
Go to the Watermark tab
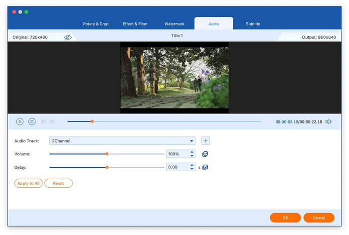(x=174, y=24)
